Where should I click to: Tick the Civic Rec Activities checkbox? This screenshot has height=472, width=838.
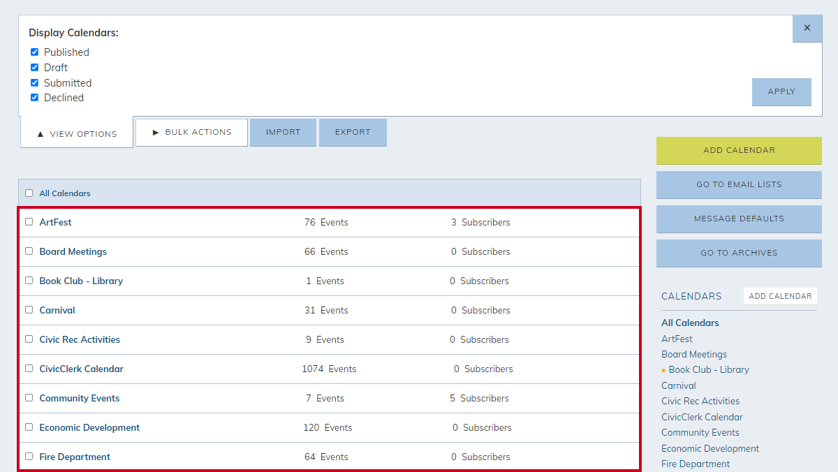pyautogui.click(x=29, y=339)
